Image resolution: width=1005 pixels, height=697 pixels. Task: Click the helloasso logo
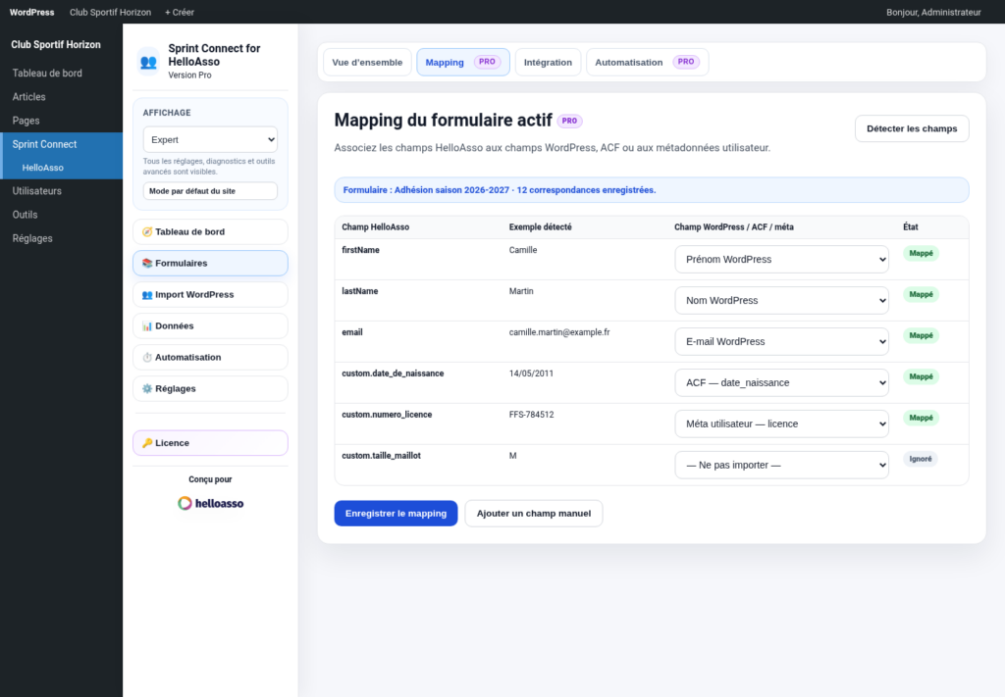[x=210, y=503]
